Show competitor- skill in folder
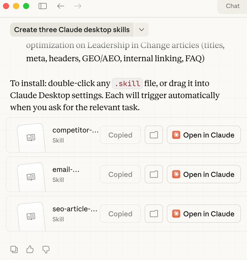Image resolution: width=247 pixels, height=260 pixels. pyautogui.click(x=154, y=135)
